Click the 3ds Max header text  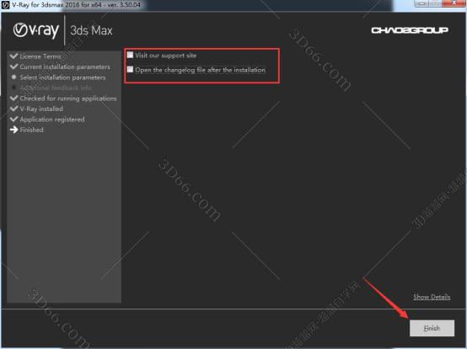pos(91,30)
